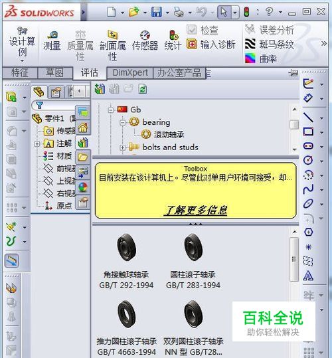The image size is (332, 358).
Task: Click the filter funnel field
Action: pos(54,105)
